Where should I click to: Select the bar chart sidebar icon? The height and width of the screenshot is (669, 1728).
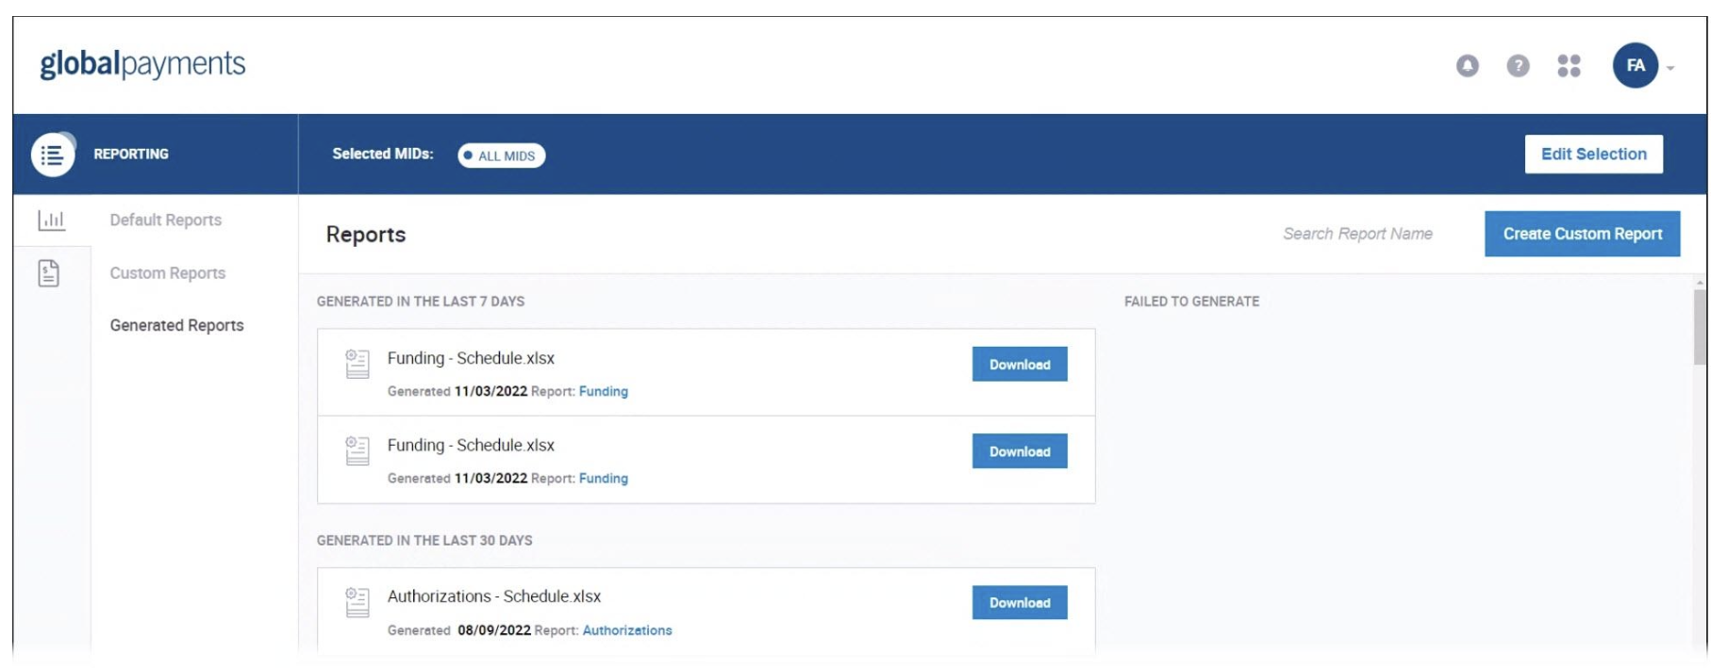[x=52, y=220]
